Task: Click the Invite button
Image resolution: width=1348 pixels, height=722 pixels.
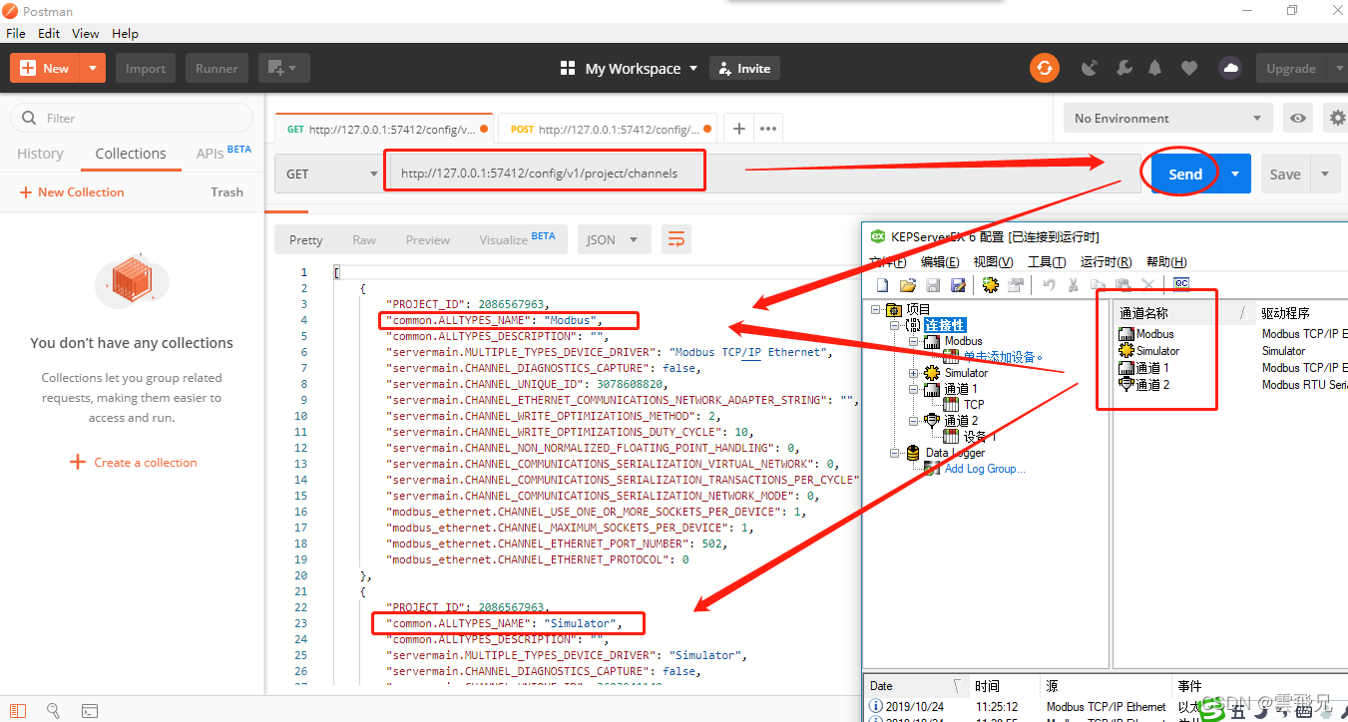Action: [x=744, y=68]
